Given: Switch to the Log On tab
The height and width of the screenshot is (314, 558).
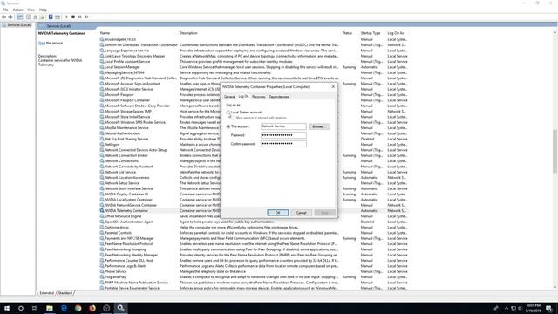Looking at the screenshot, I should click(x=243, y=97).
